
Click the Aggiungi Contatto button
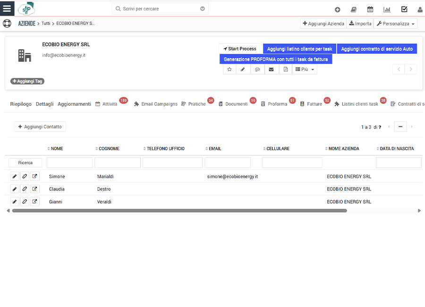click(x=40, y=126)
